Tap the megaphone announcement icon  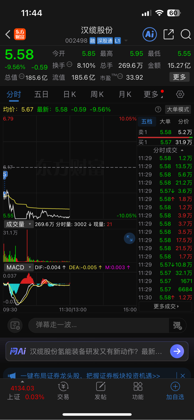coord(12,376)
